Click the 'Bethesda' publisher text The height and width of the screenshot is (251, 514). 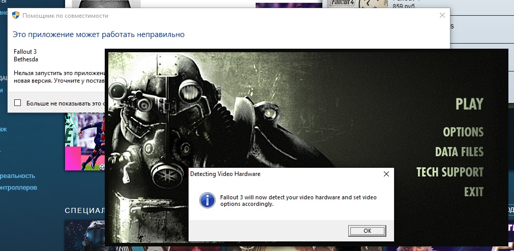click(x=26, y=59)
